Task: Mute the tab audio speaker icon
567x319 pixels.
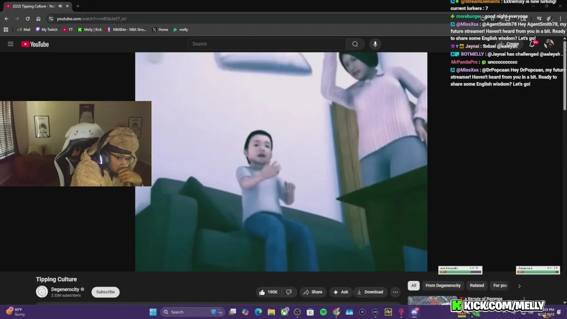Action: click(60, 6)
